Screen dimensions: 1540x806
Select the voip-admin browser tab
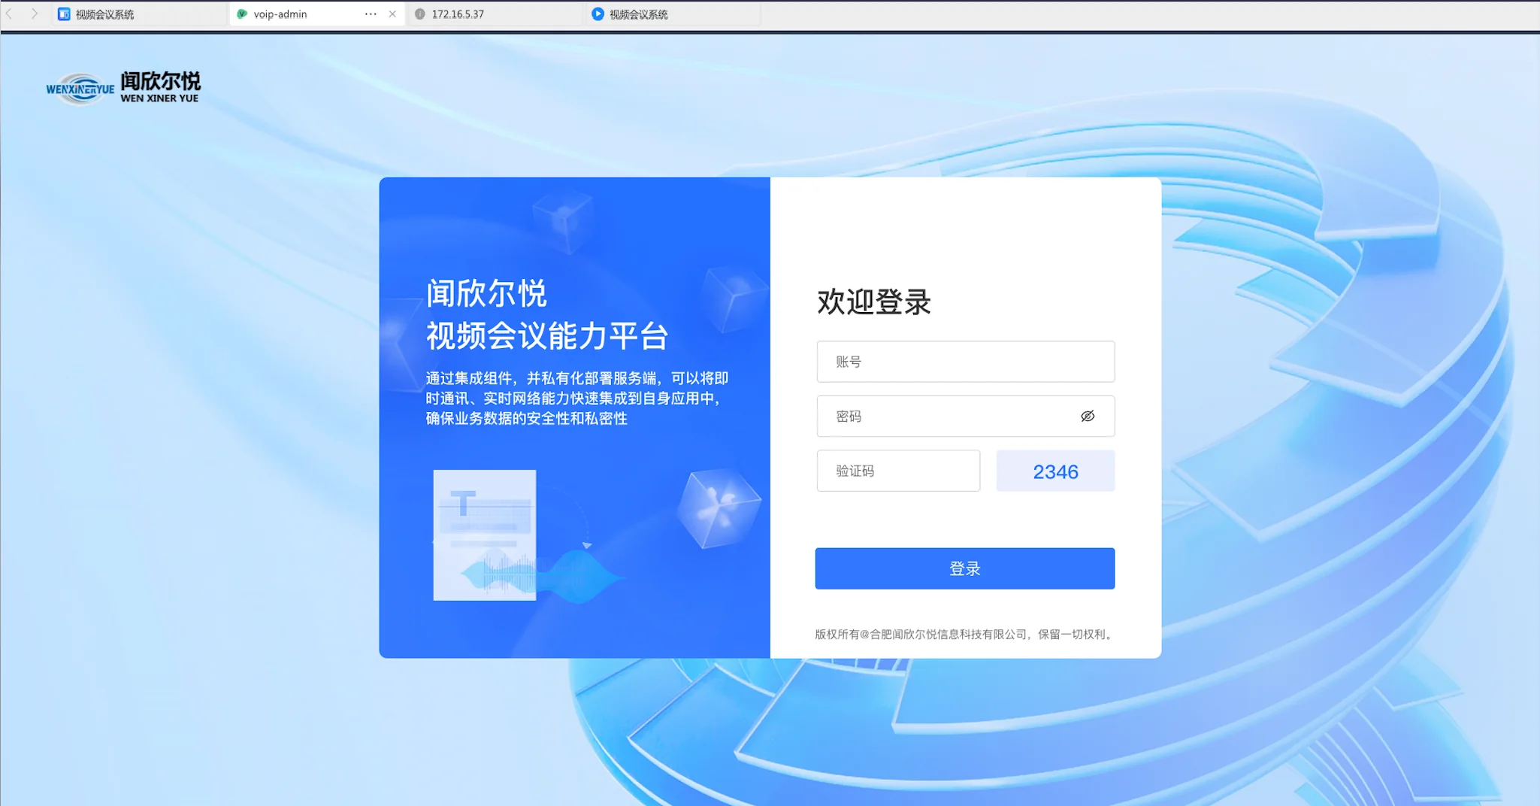pos(316,14)
